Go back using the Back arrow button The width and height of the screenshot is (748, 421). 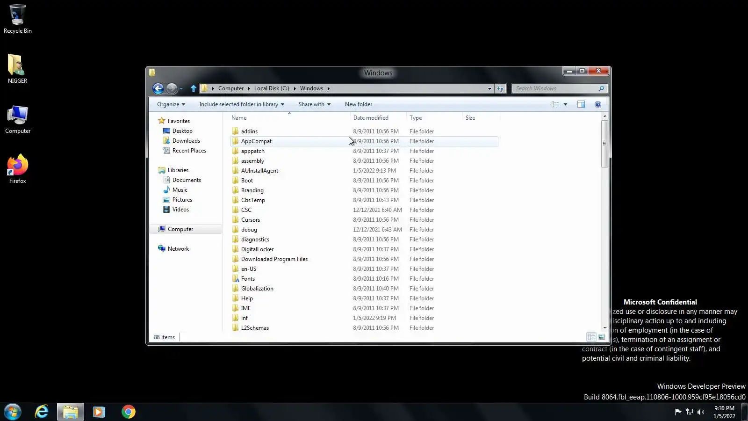pyautogui.click(x=158, y=88)
